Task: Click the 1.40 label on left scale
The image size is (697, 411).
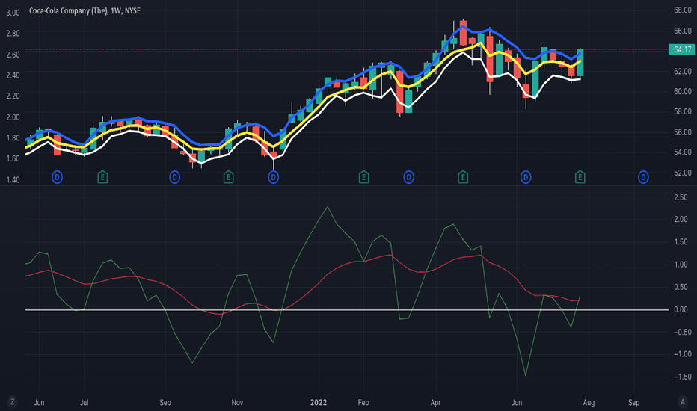Action: (13, 179)
